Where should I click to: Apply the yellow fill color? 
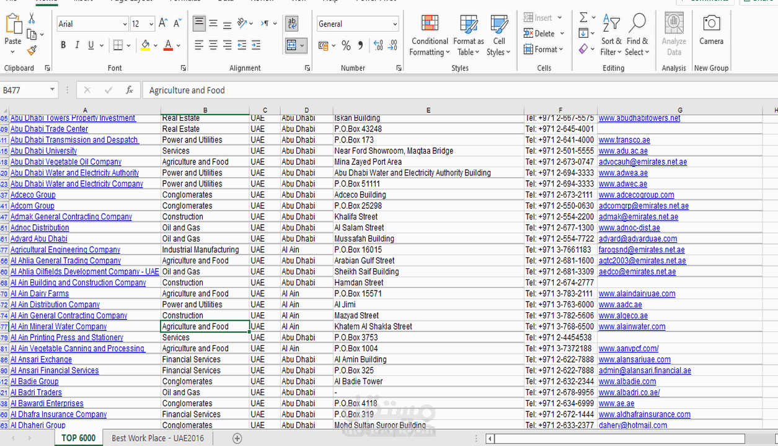145,45
